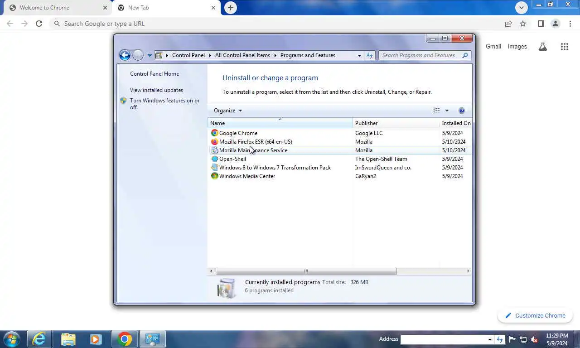Refresh the Programs and Features address bar

click(x=370, y=55)
